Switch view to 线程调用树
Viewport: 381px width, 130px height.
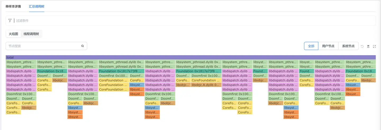pyautogui.click(x=31, y=34)
